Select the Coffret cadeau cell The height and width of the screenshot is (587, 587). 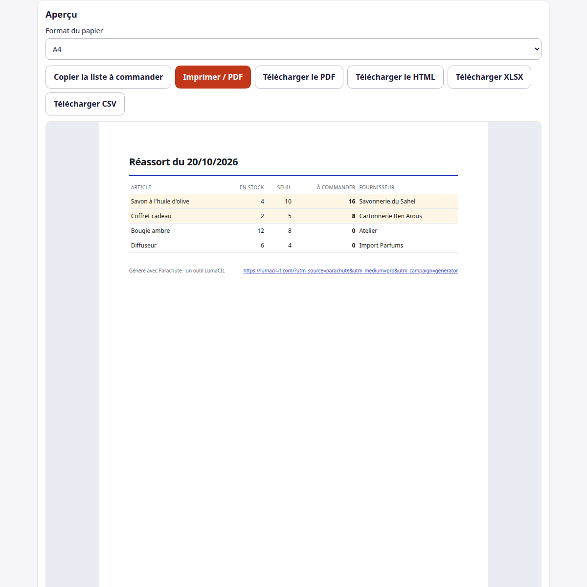tap(151, 216)
